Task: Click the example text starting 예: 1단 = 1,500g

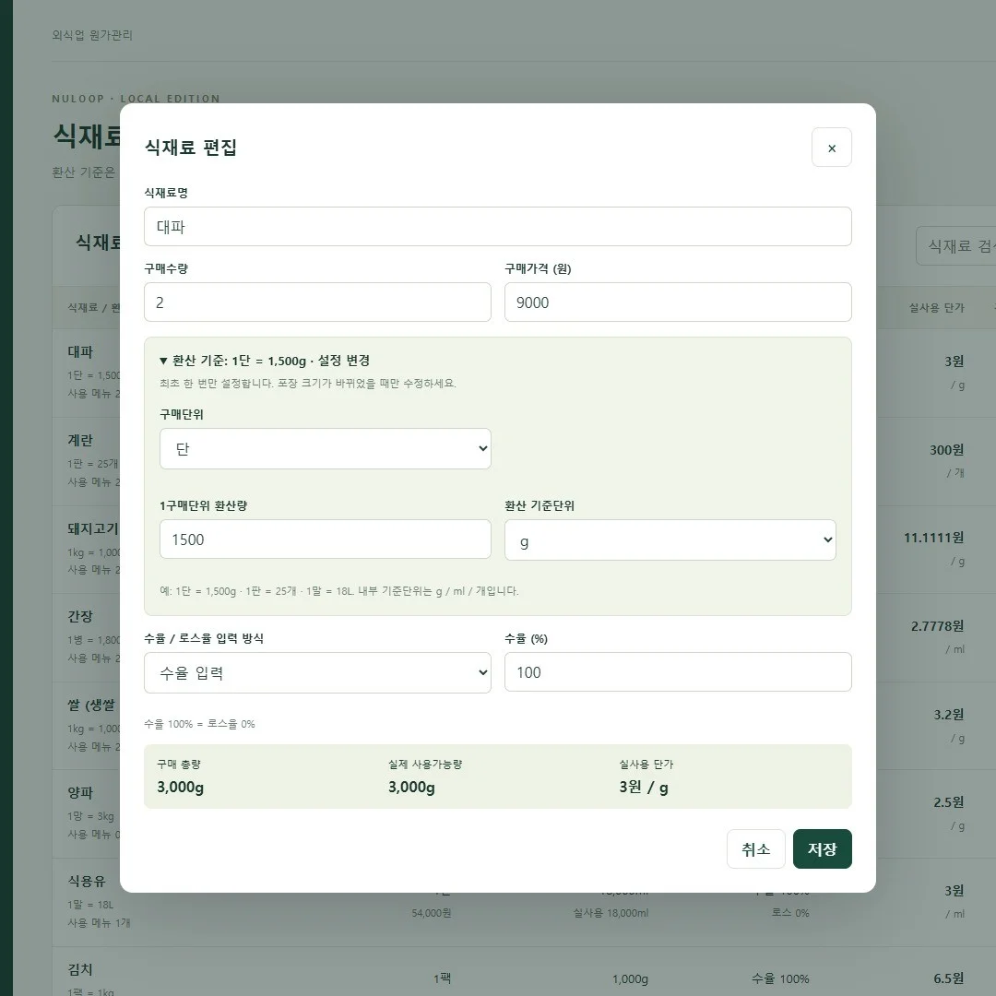Action: click(x=339, y=591)
